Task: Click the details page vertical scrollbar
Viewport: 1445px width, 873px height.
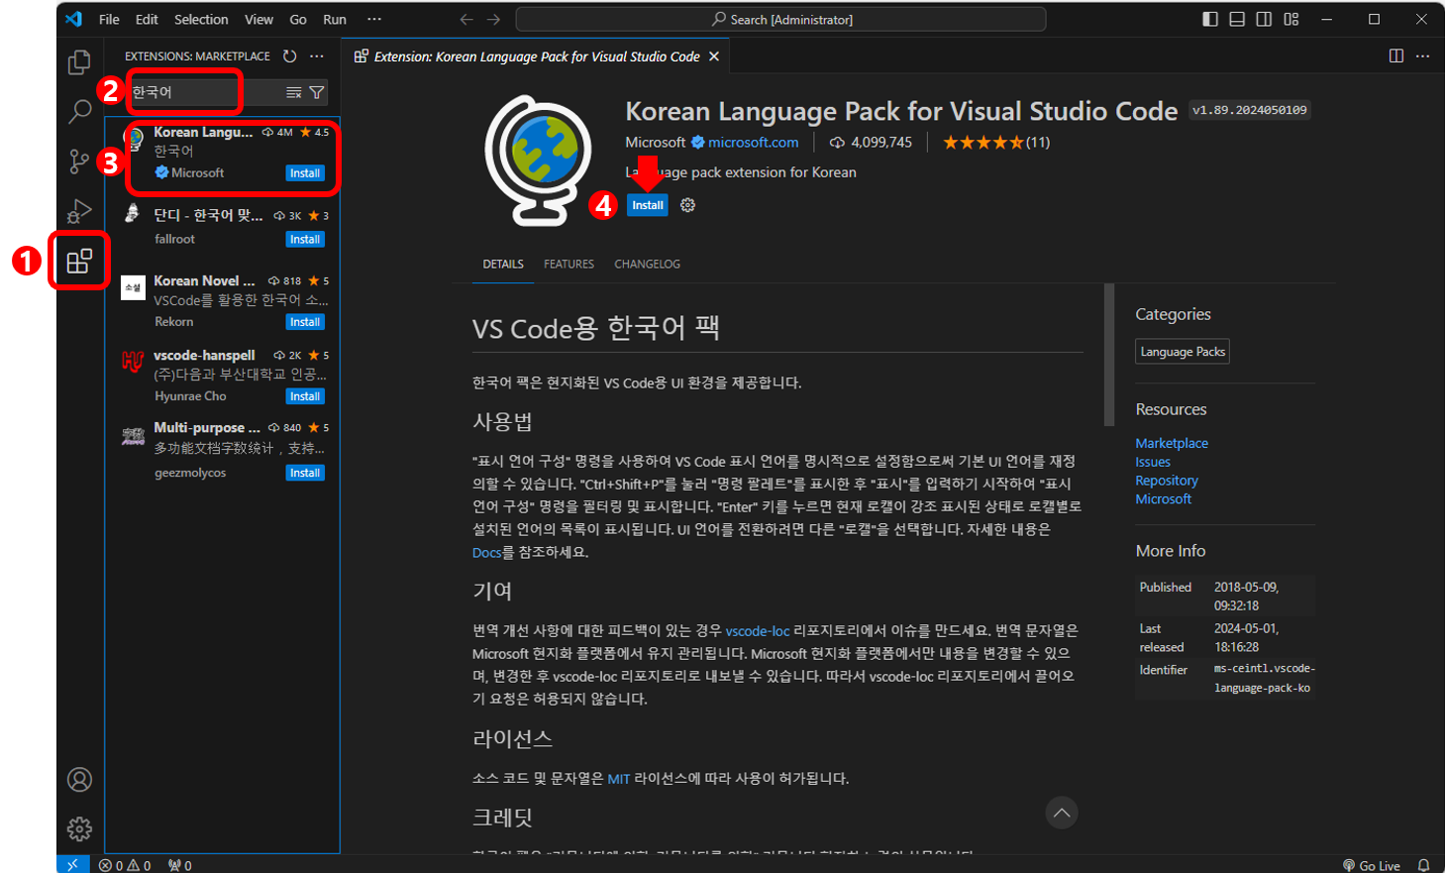Action: pyautogui.click(x=1109, y=355)
